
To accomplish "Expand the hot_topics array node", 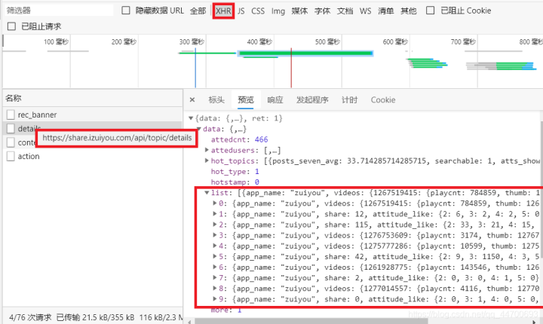I will (207, 160).
